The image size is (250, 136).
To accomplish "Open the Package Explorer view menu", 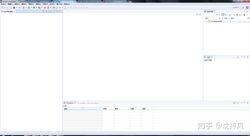I will (x=54, y=11).
